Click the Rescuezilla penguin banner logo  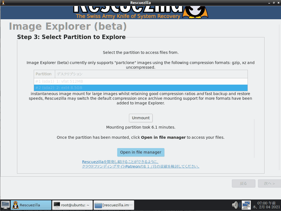[195, 12]
